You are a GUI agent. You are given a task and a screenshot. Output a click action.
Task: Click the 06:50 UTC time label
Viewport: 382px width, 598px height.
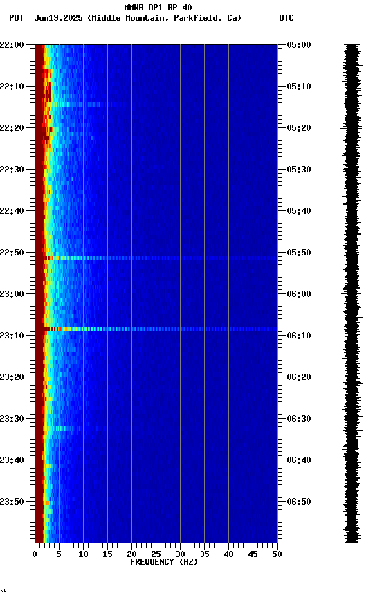coord(299,502)
